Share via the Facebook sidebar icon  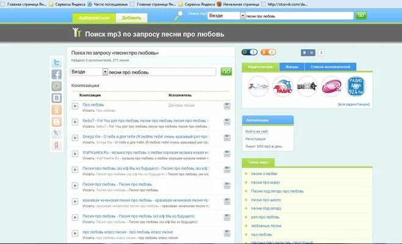click(x=57, y=74)
